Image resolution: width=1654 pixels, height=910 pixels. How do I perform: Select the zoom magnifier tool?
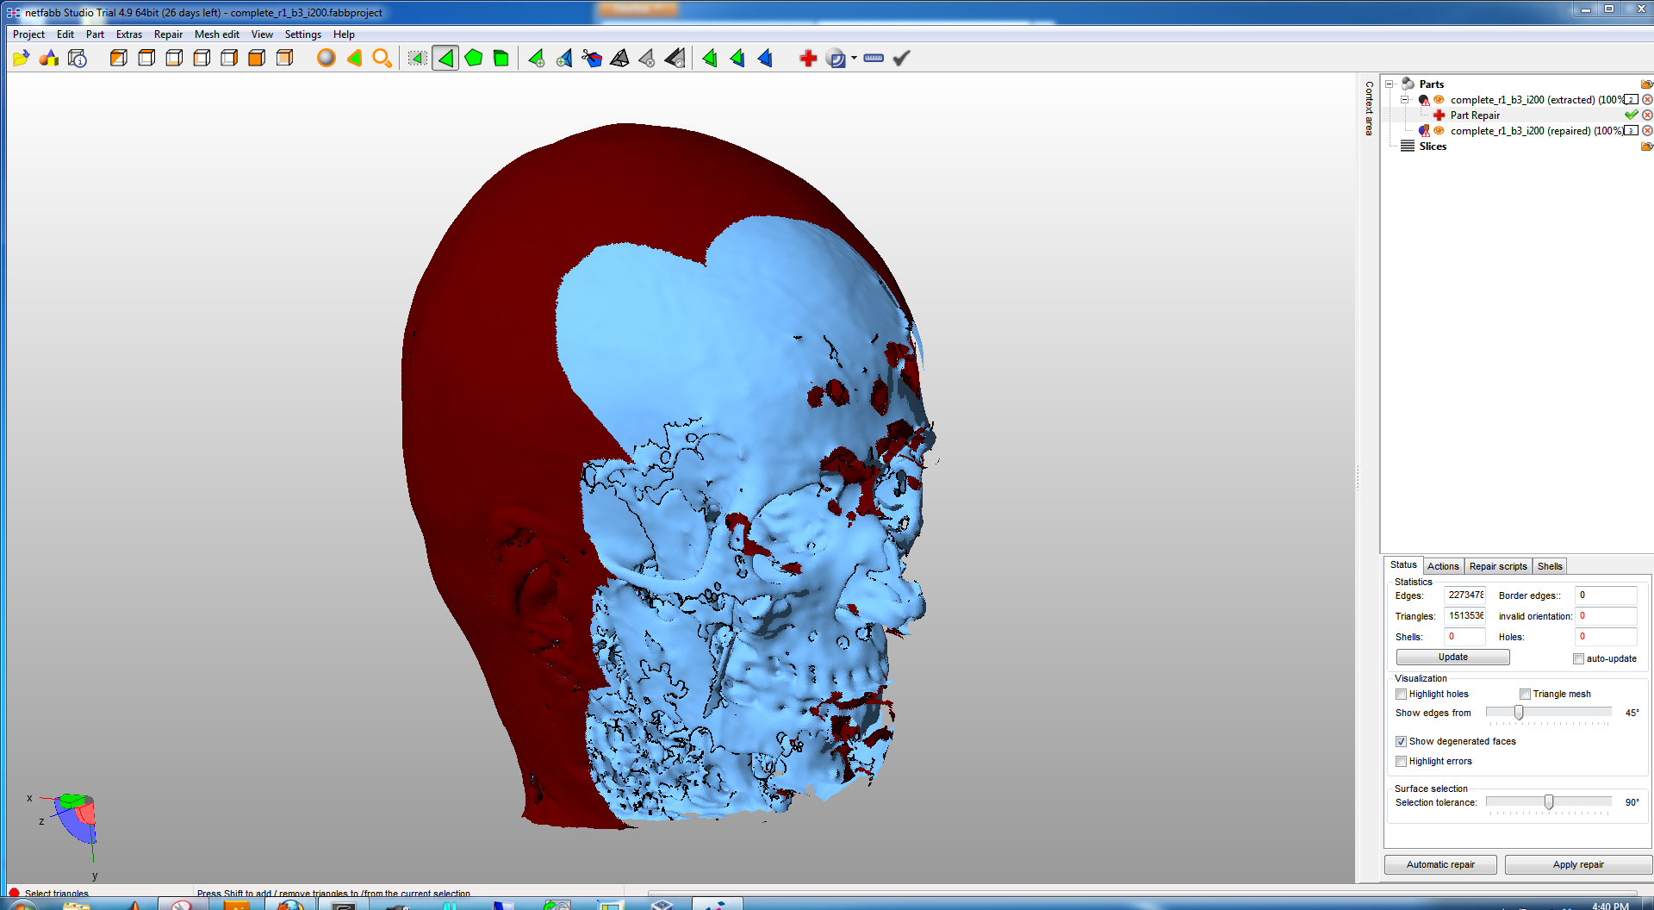coord(382,59)
